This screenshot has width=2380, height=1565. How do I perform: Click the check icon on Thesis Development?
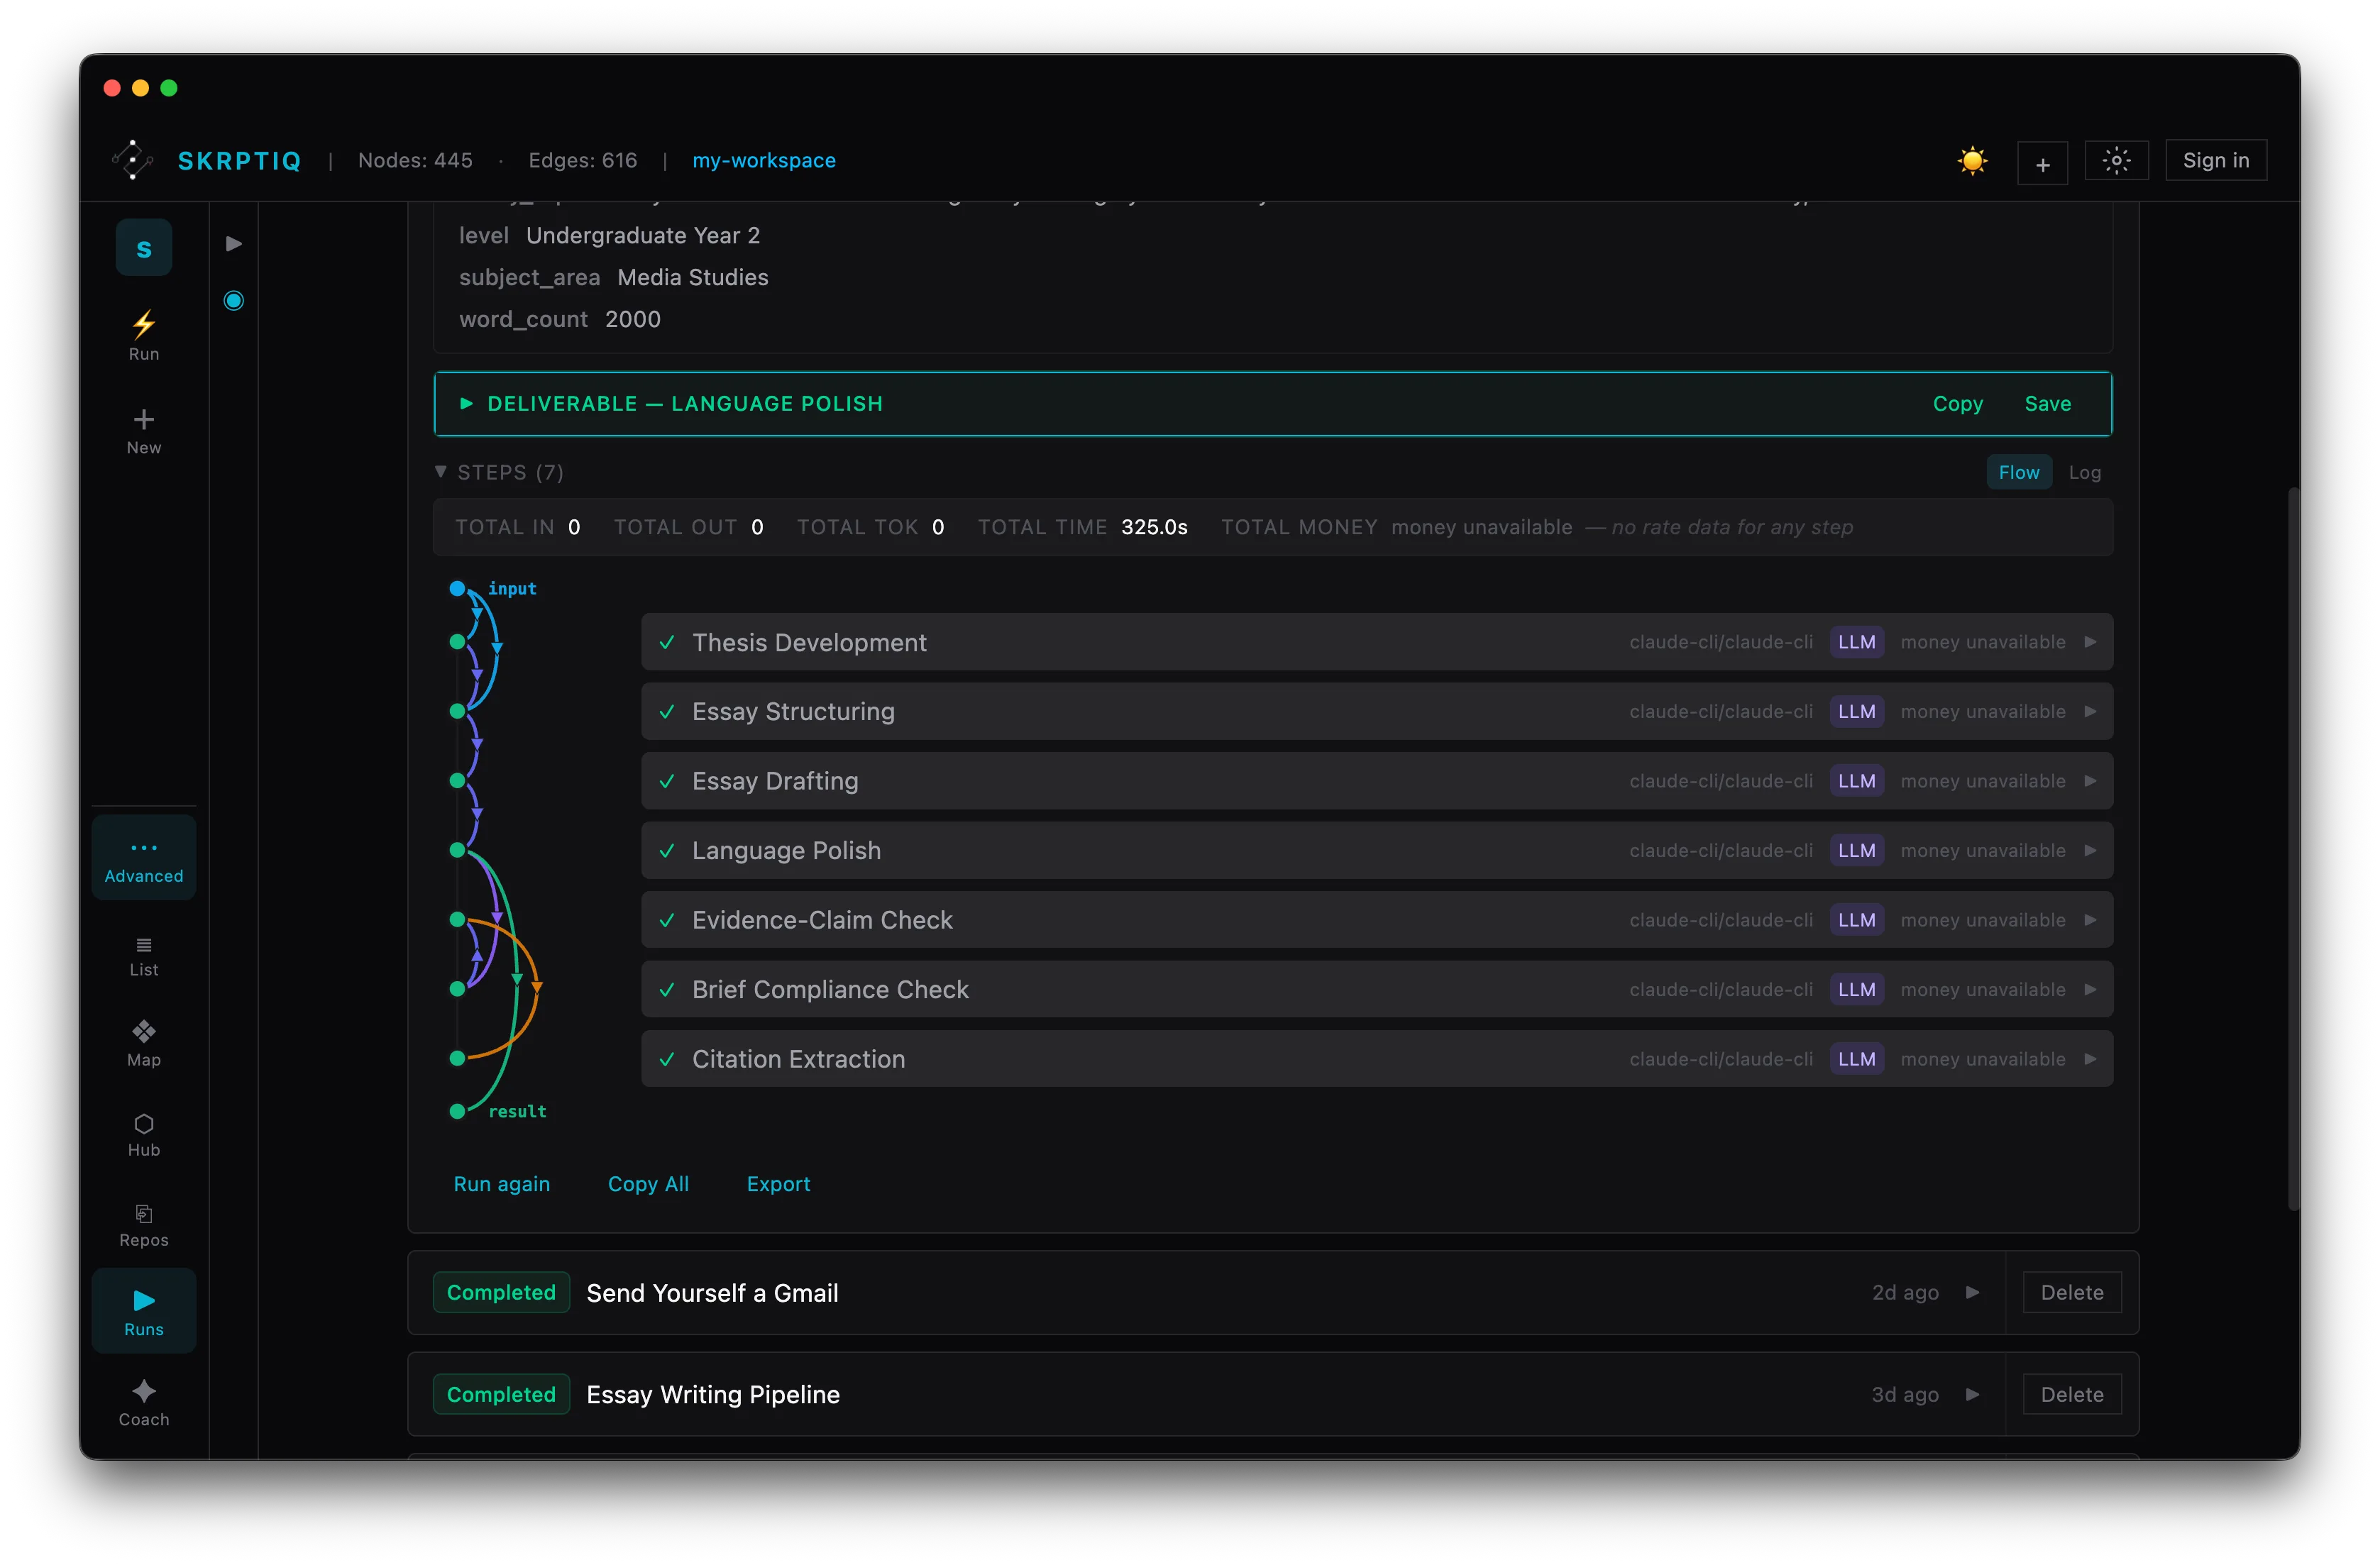(667, 642)
